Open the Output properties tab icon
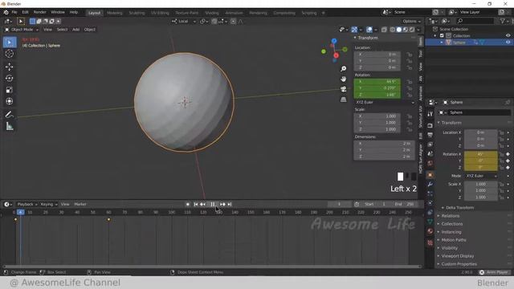Image resolution: width=514 pixels, height=289 pixels. [430, 135]
